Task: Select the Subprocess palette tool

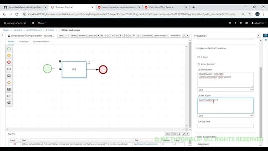Action: pyautogui.click(x=9, y=75)
